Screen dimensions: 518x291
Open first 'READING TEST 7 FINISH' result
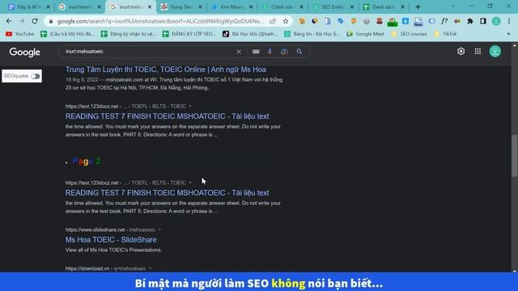168,116
